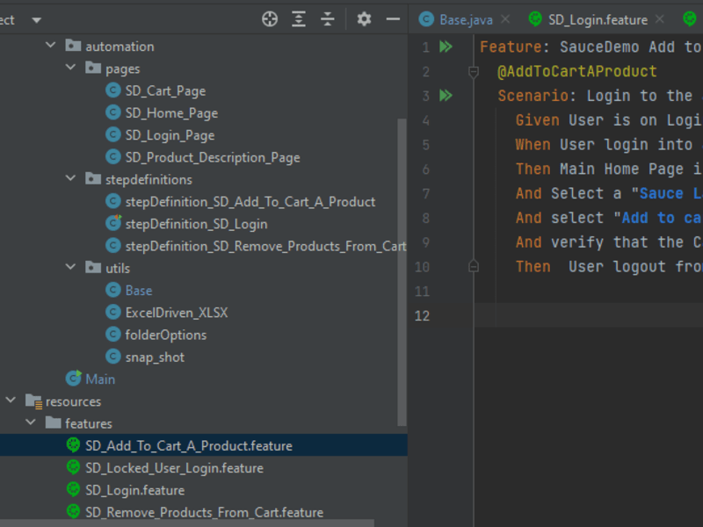Close the Base.java tab
Screen dimensions: 703x527
click(505, 19)
